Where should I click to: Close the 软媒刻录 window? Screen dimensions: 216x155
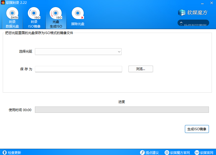(x=211, y=3)
